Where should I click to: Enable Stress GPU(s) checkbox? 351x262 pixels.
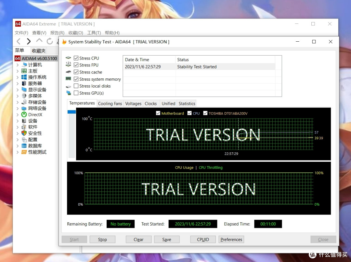[76, 93]
